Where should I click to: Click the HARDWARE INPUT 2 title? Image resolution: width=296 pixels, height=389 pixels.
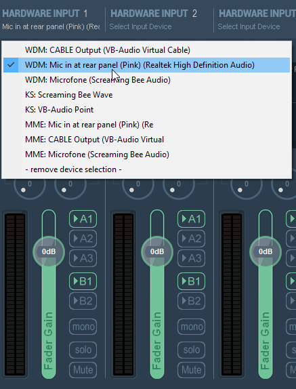(x=154, y=14)
